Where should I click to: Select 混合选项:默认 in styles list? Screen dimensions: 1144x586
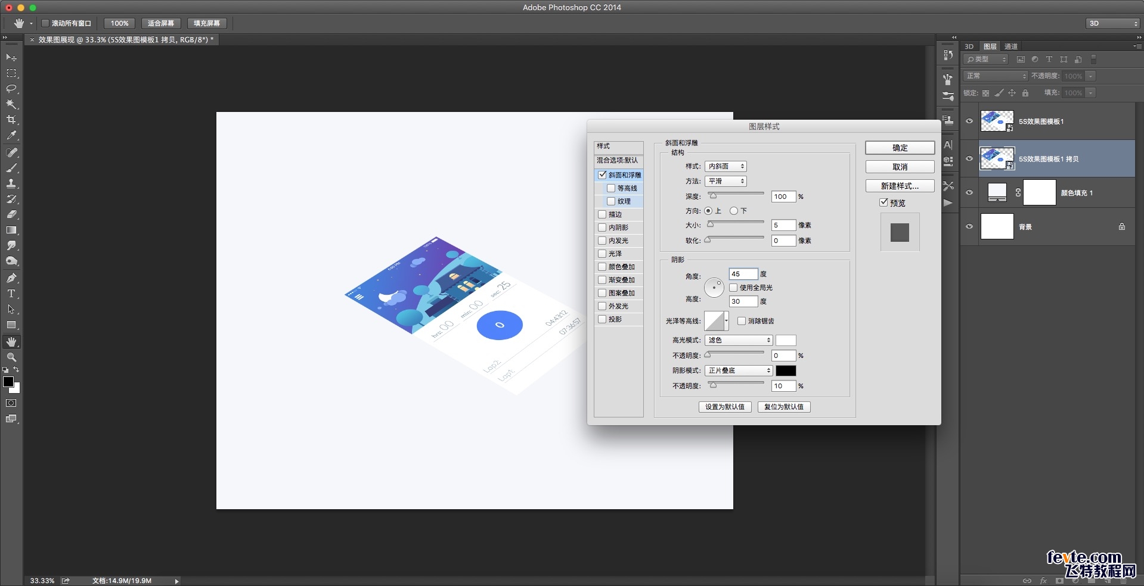(x=619, y=160)
